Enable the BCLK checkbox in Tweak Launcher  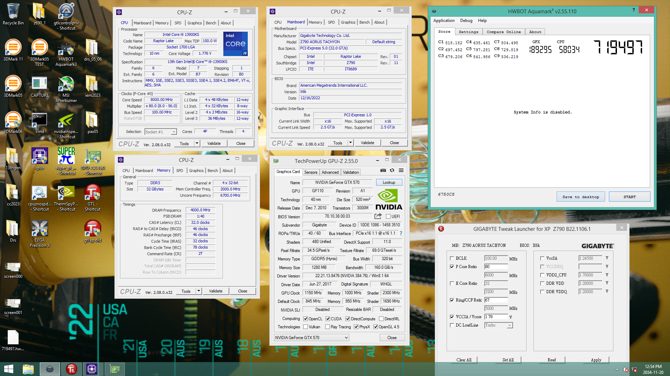point(452,258)
